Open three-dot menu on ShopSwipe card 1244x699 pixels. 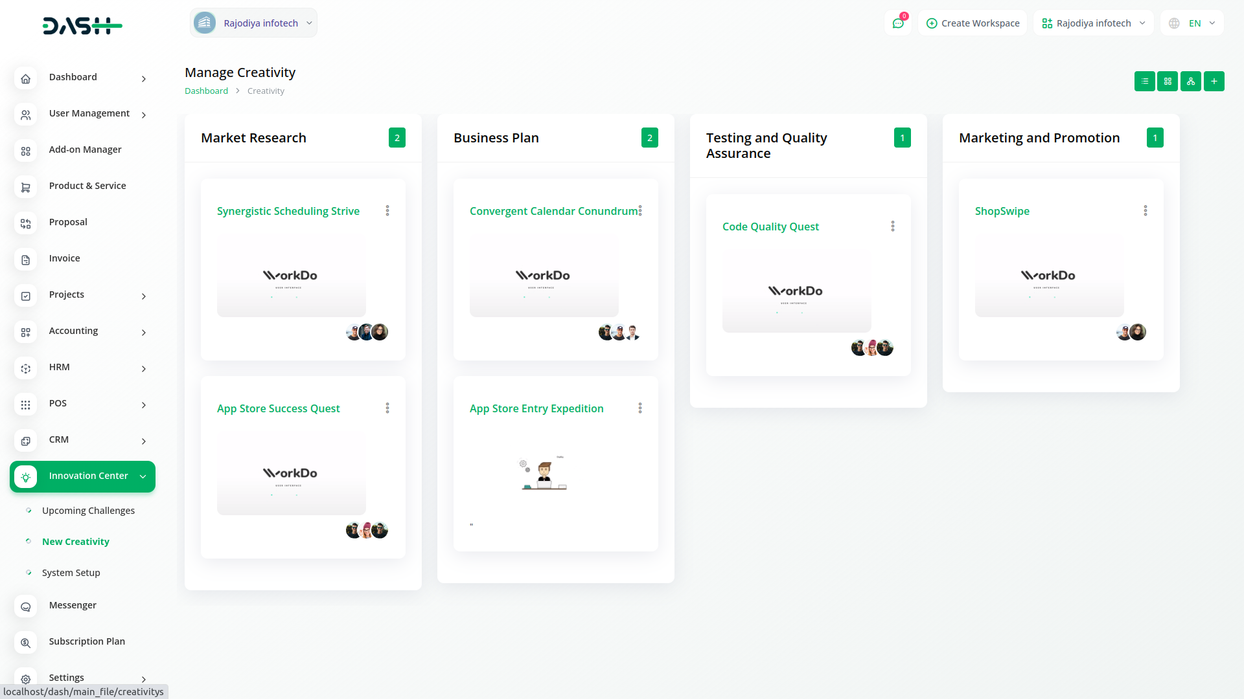point(1146,211)
